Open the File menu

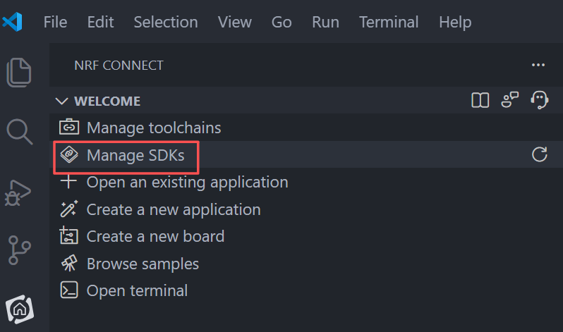tap(55, 23)
